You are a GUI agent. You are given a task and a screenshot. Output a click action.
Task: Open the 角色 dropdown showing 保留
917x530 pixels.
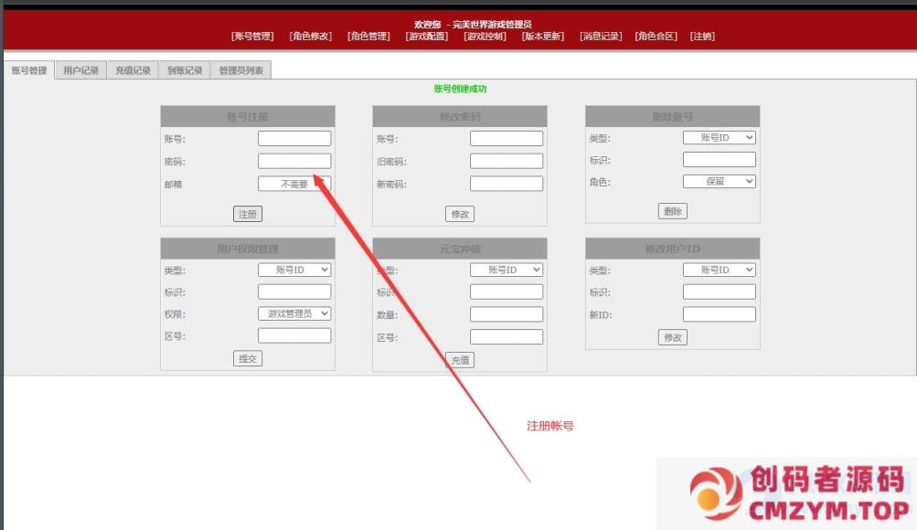pyautogui.click(x=720, y=181)
